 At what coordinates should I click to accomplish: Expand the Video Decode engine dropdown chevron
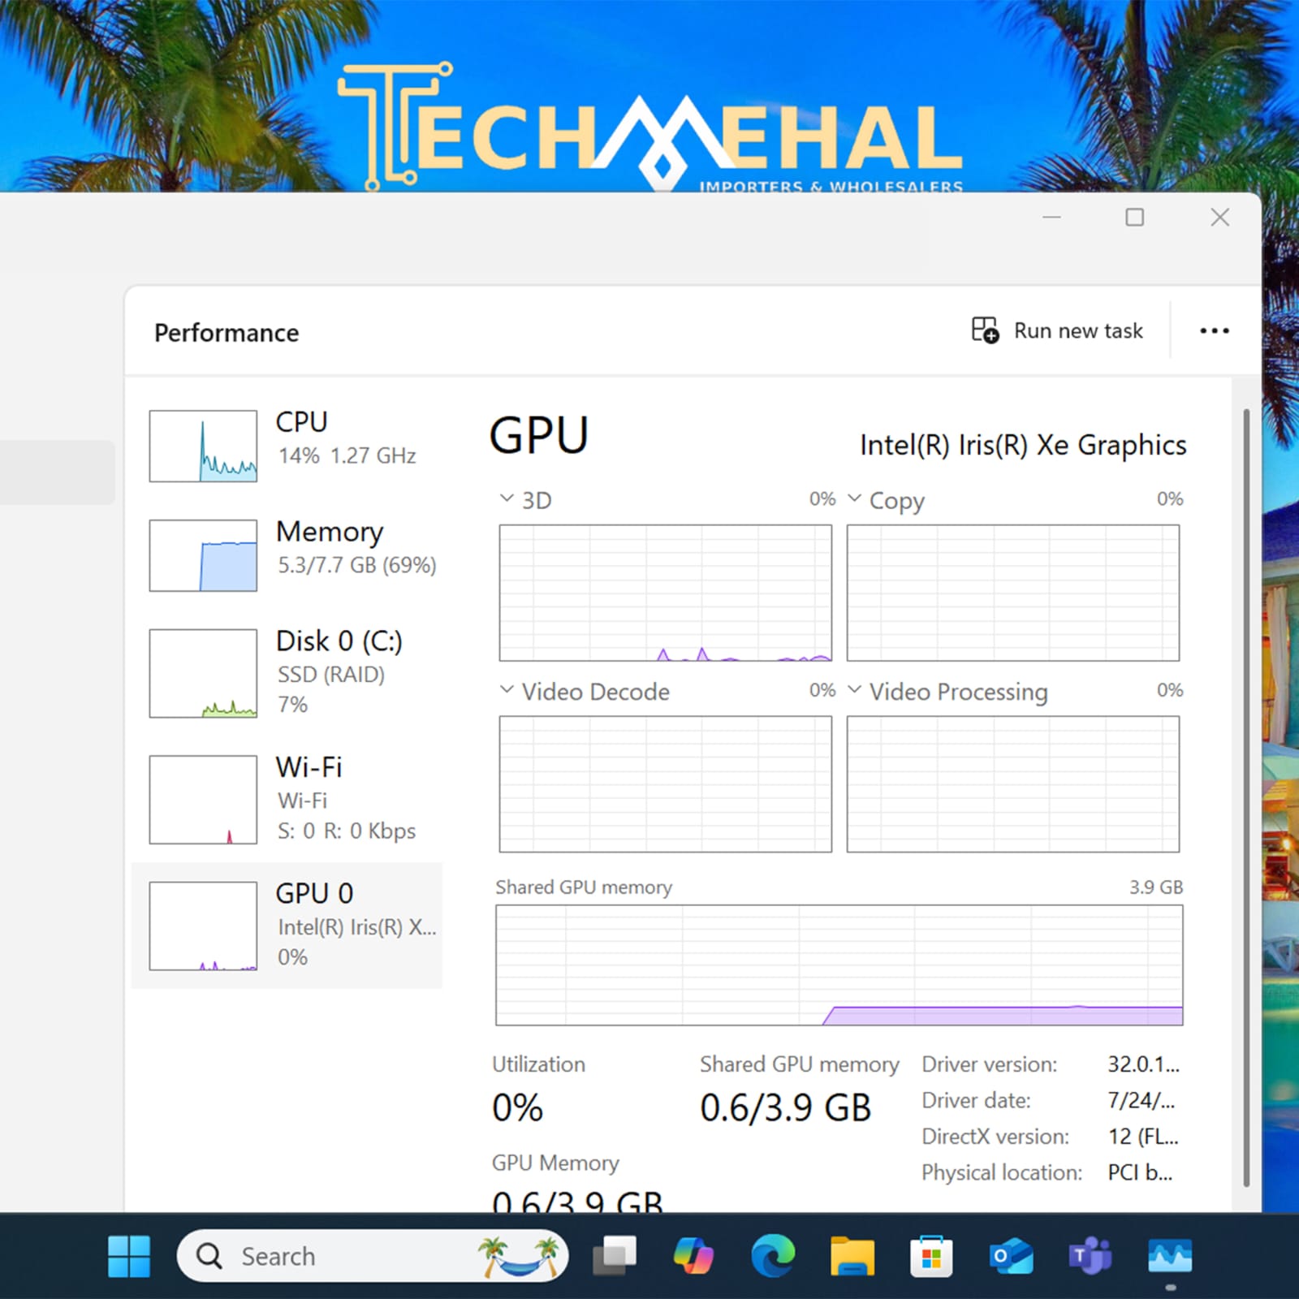pos(507,690)
